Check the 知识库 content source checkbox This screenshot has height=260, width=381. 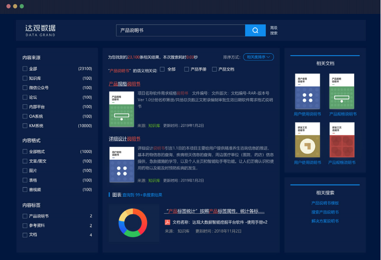click(x=25, y=78)
